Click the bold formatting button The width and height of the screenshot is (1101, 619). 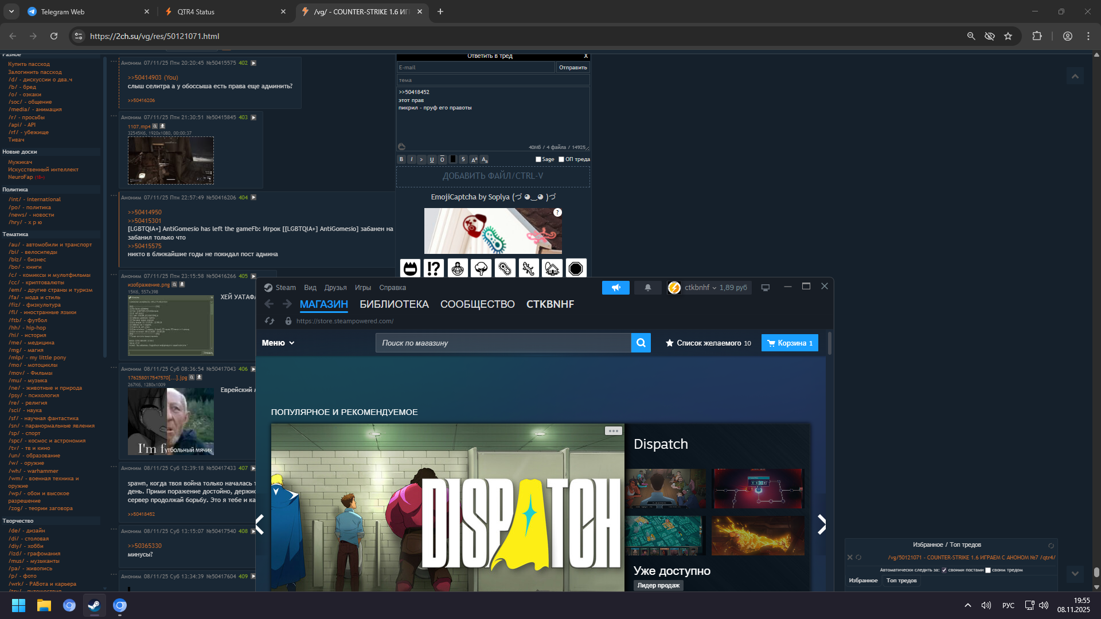coord(401,159)
